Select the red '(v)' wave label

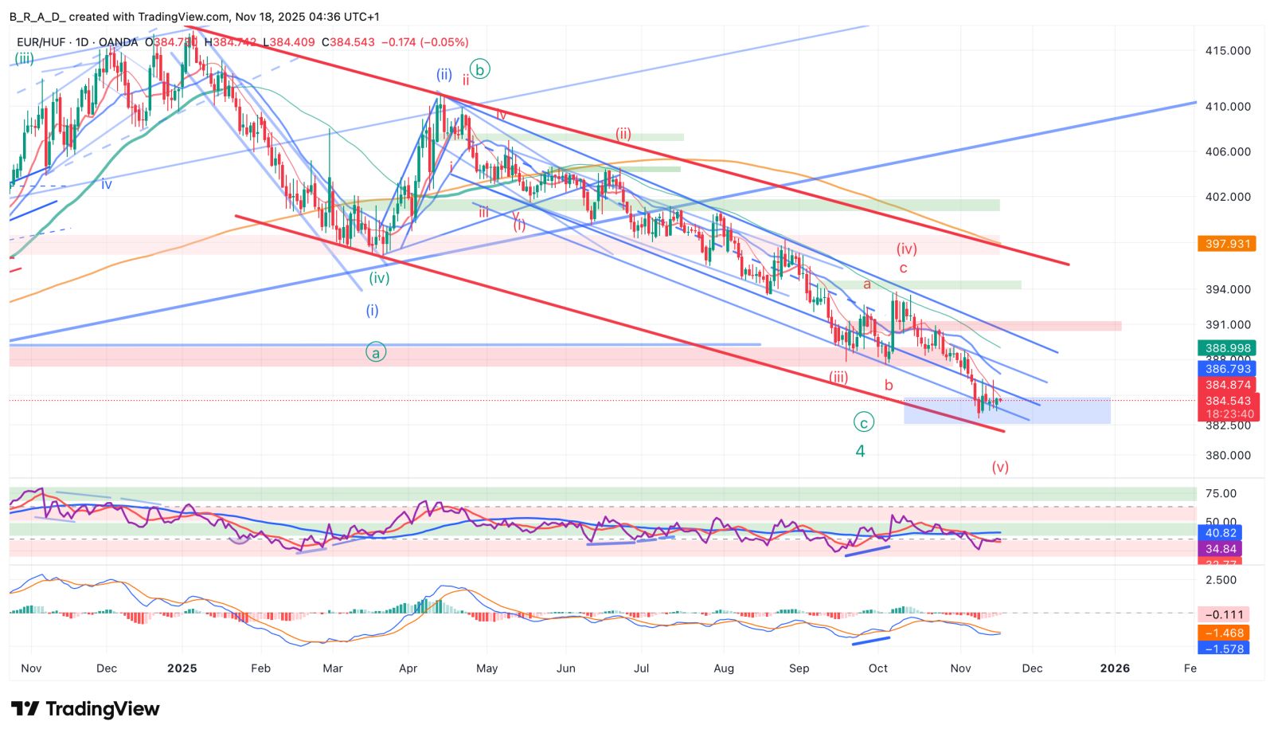(x=1000, y=467)
